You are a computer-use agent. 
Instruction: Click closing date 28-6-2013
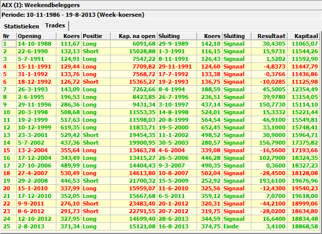coord(173,218)
